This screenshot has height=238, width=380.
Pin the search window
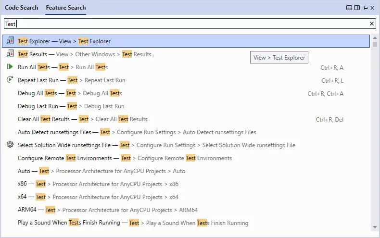pyautogui.click(x=365, y=8)
